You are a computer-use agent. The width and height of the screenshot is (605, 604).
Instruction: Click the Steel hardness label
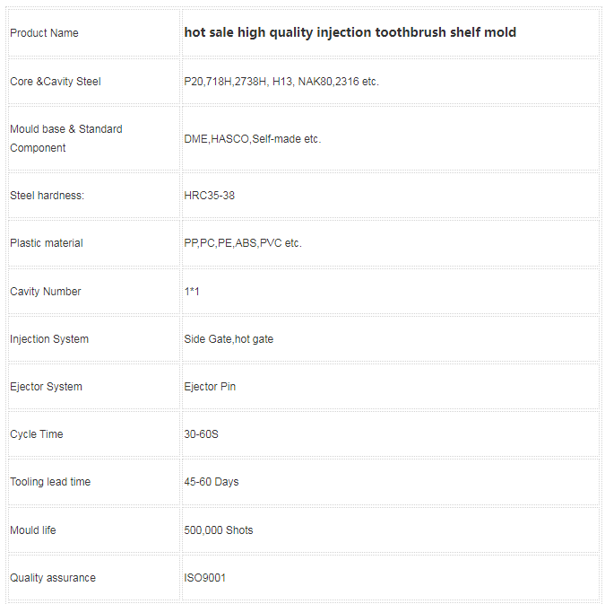[x=47, y=196]
